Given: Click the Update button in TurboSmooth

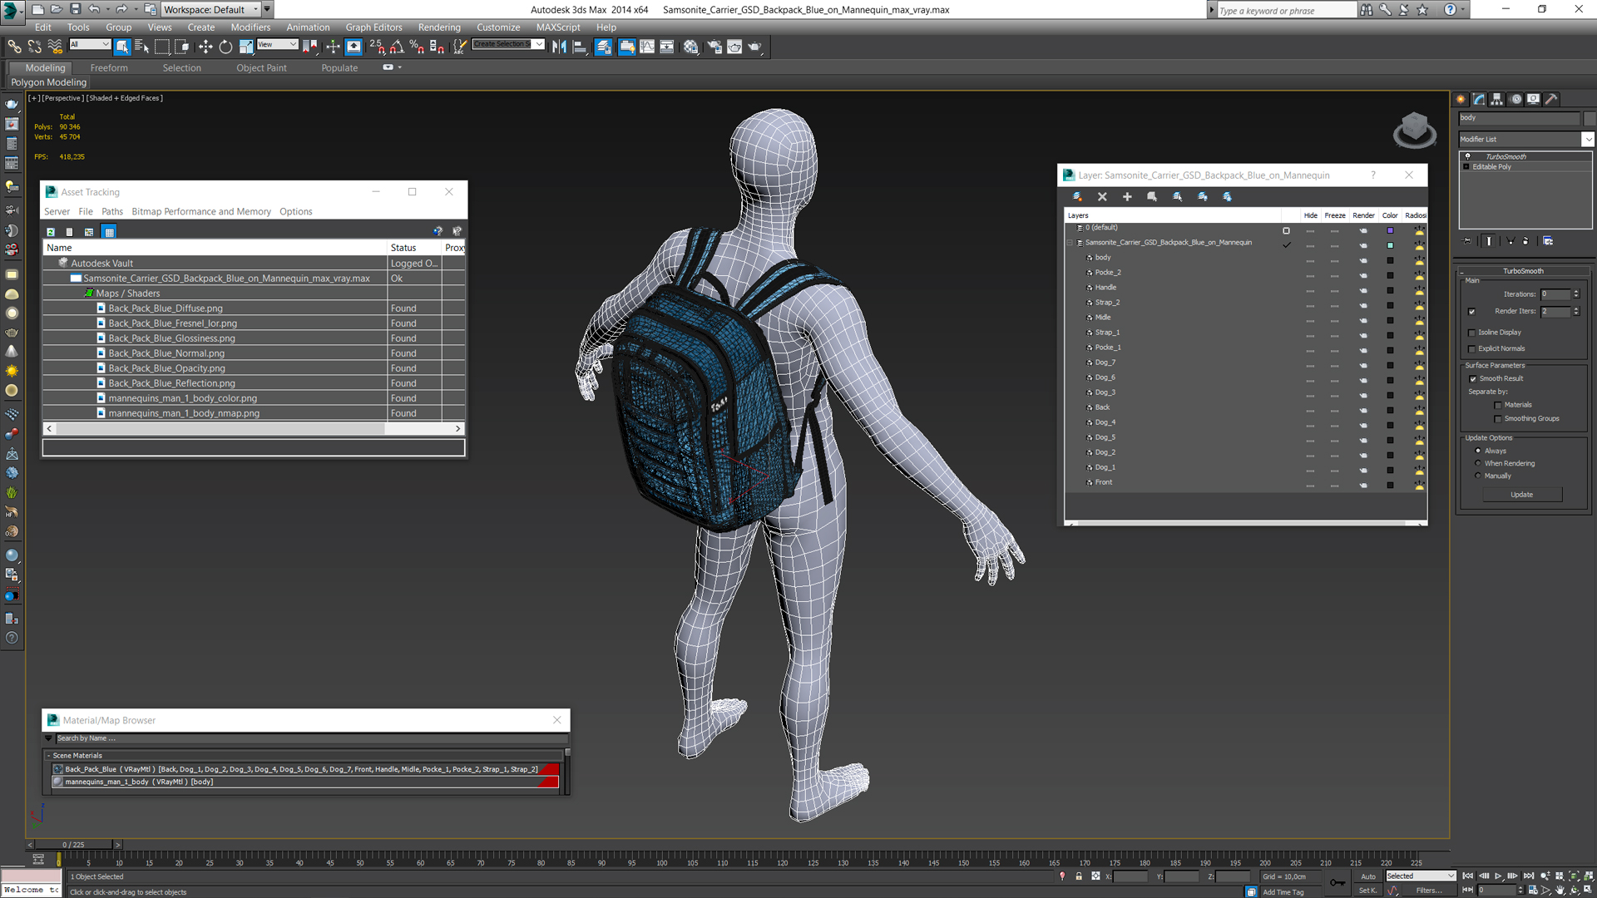Looking at the screenshot, I should (1521, 495).
